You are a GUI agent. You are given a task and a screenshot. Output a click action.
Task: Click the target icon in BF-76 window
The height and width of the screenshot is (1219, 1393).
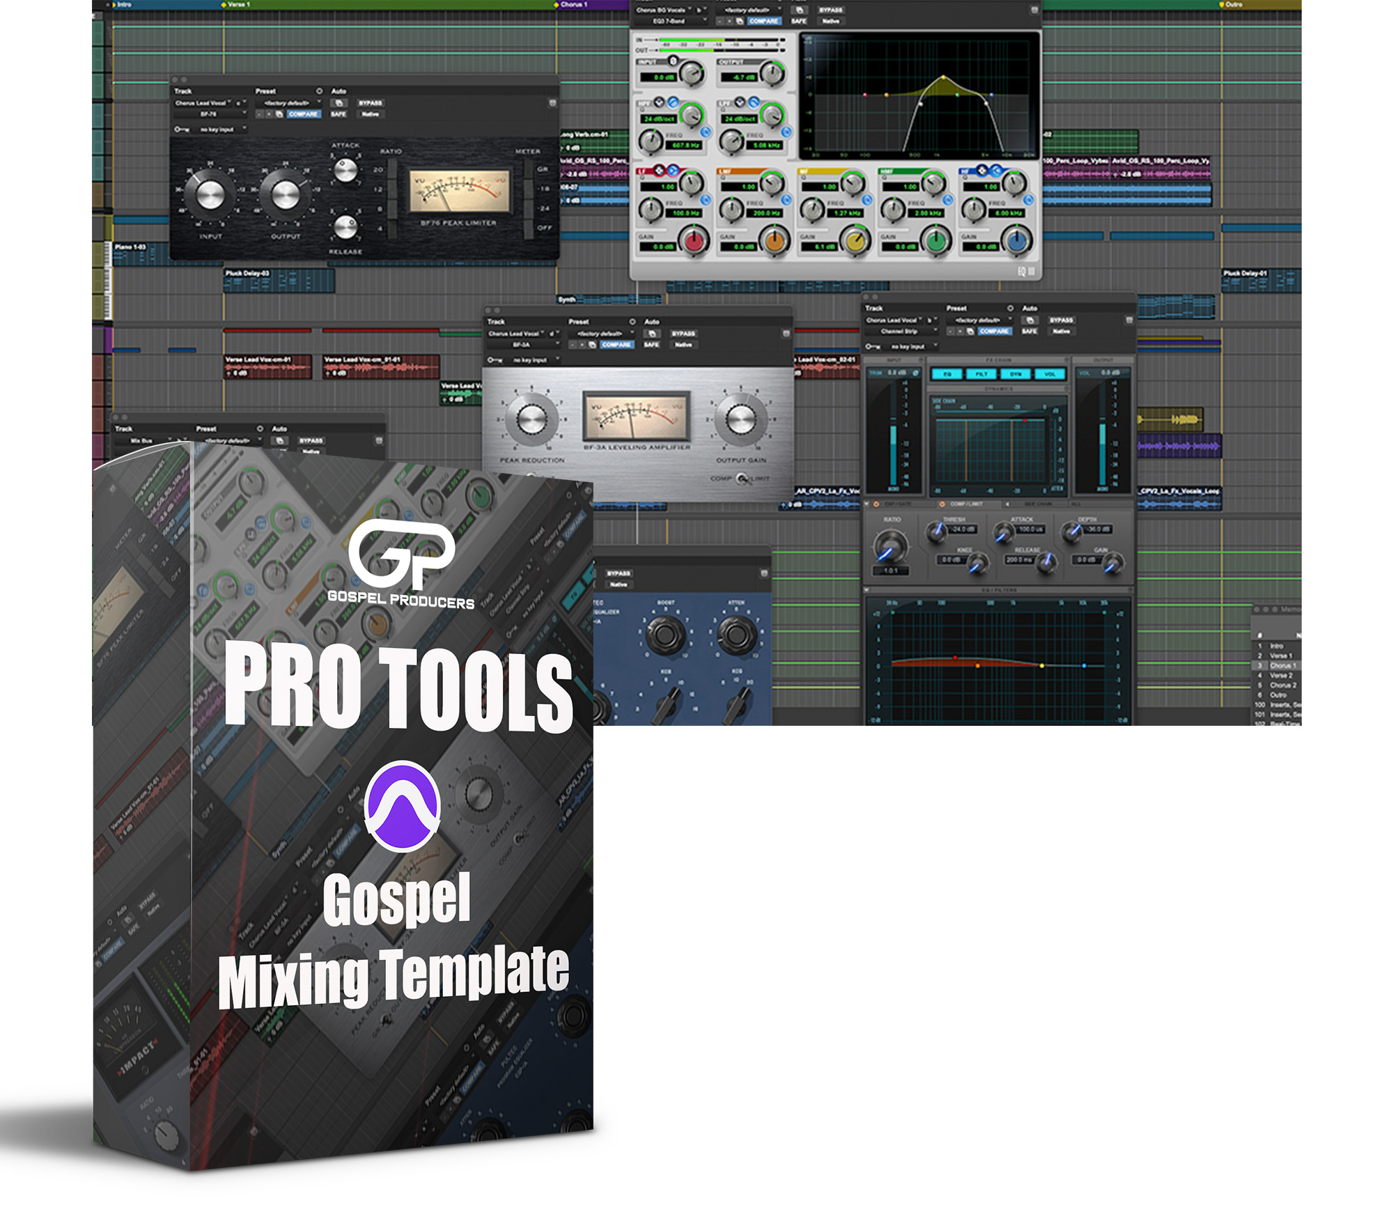point(319,91)
